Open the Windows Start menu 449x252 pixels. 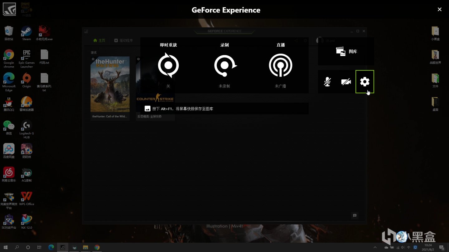pyautogui.click(x=6, y=247)
